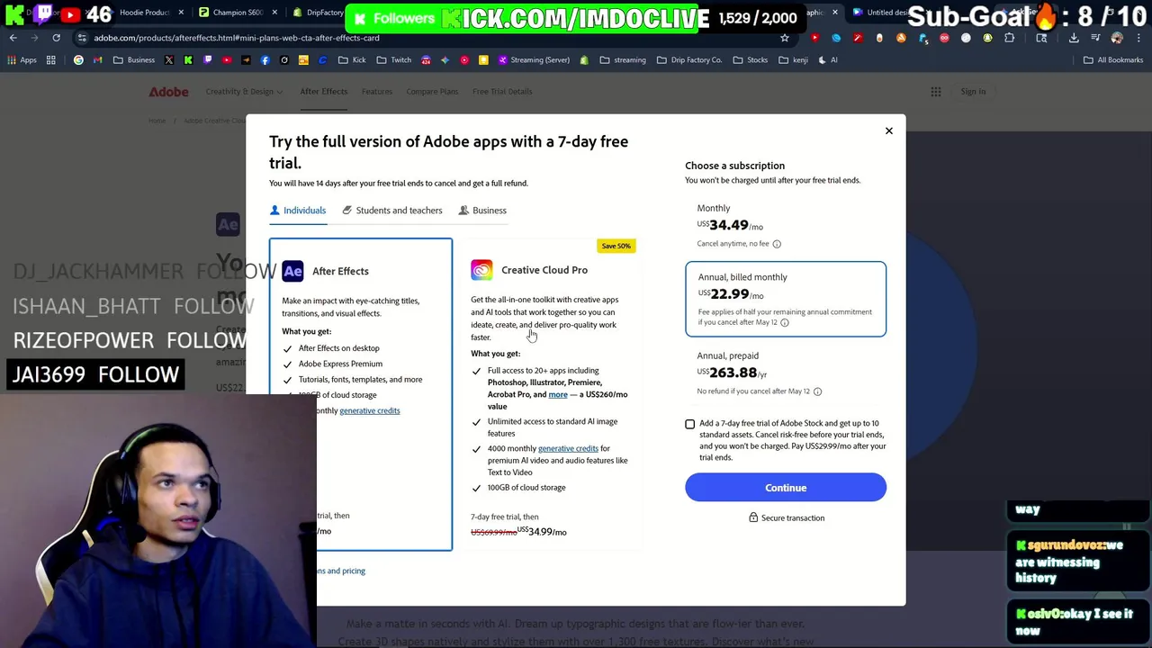Open site information icon in address bar
This screenshot has width=1152, height=648.
click(x=81, y=38)
